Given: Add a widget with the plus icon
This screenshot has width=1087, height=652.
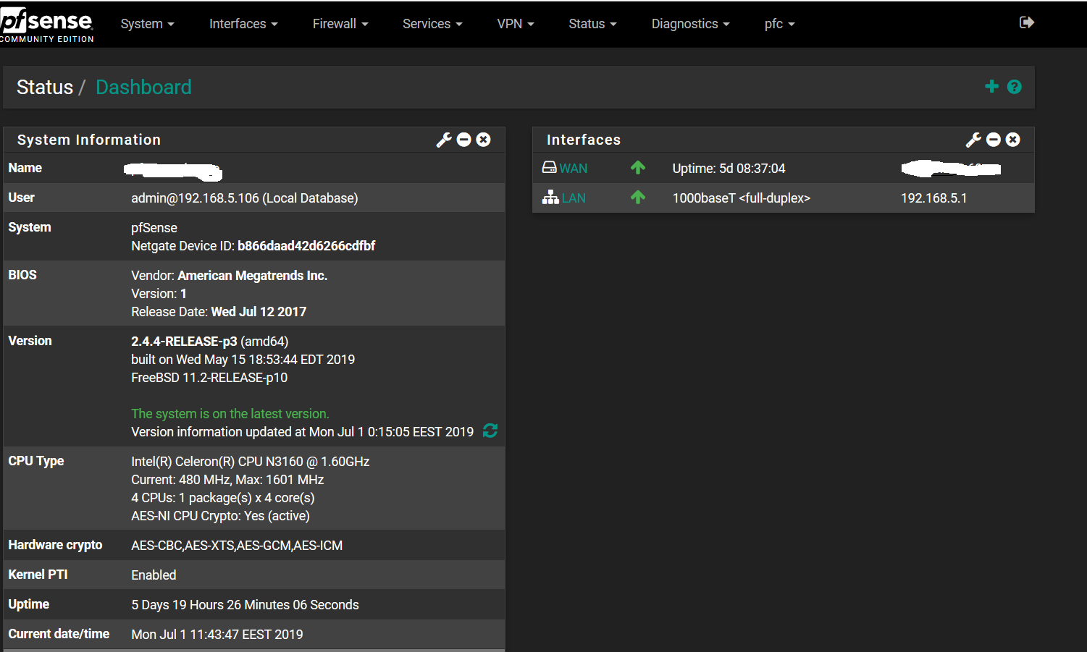Looking at the screenshot, I should (991, 87).
